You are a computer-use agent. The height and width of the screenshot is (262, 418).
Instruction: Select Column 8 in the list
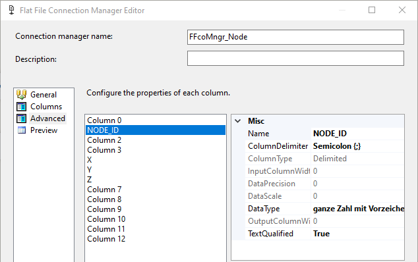tap(156, 199)
